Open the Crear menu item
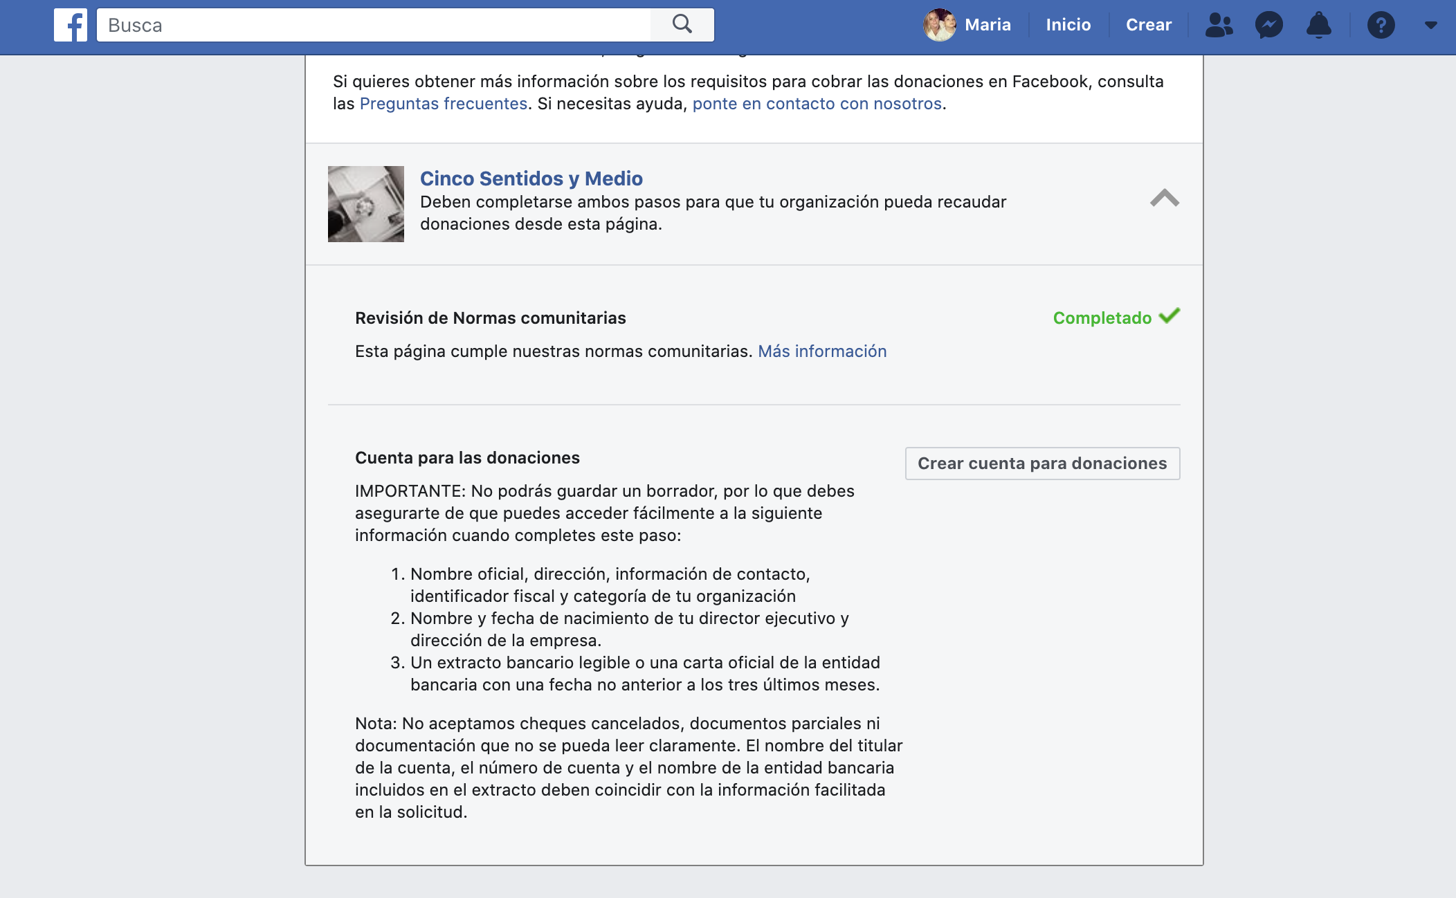This screenshot has width=1456, height=898. pyautogui.click(x=1149, y=25)
